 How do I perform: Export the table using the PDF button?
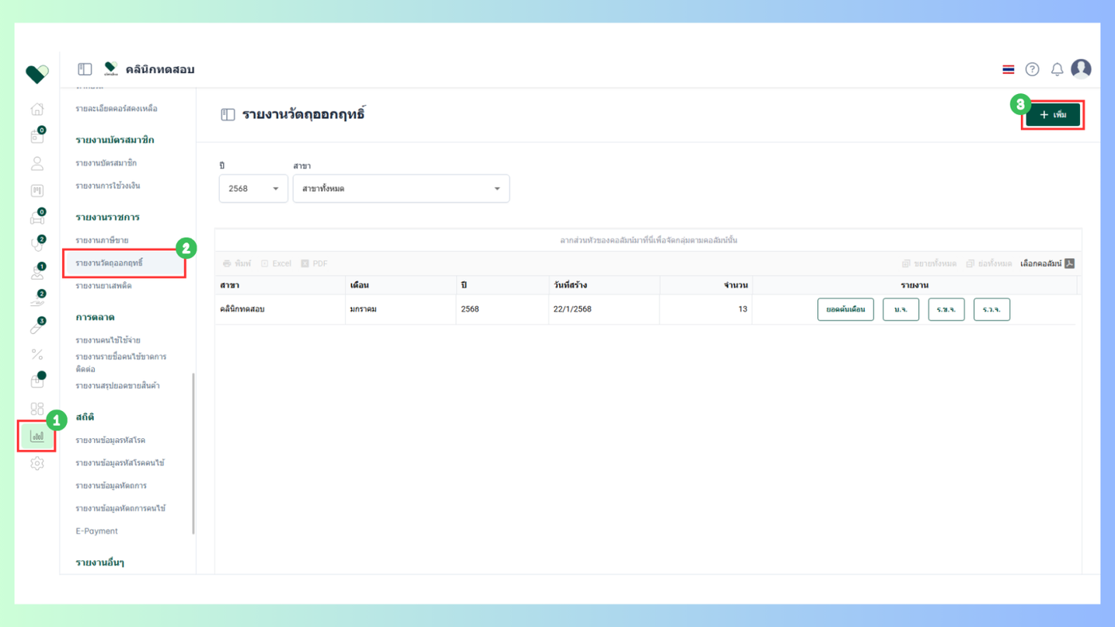pos(315,264)
